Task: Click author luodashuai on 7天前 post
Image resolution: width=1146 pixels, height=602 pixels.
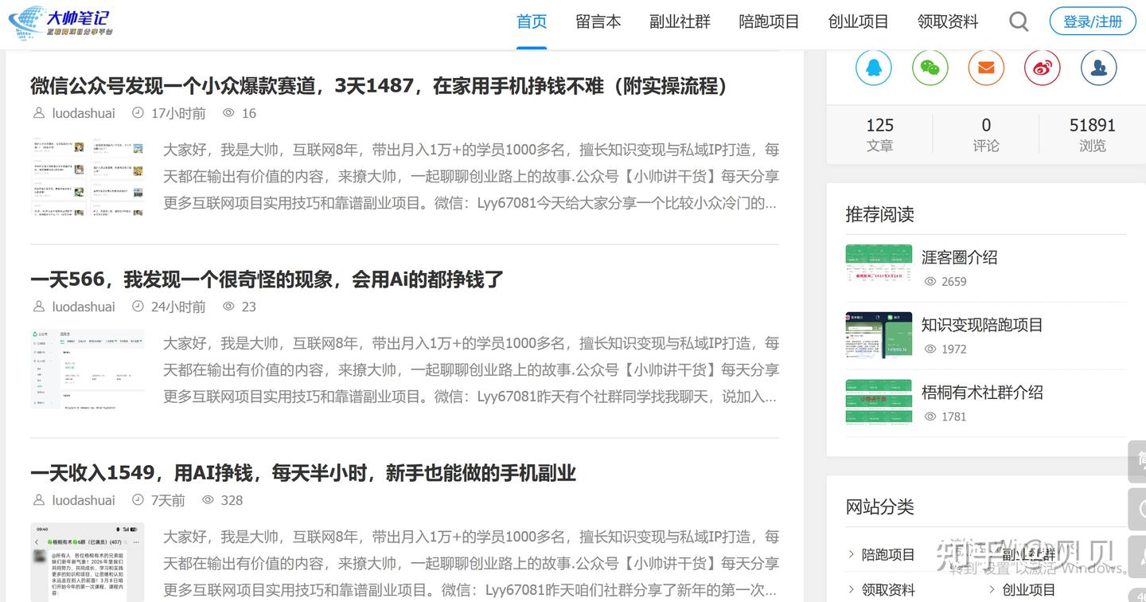Action: point(84,500)
